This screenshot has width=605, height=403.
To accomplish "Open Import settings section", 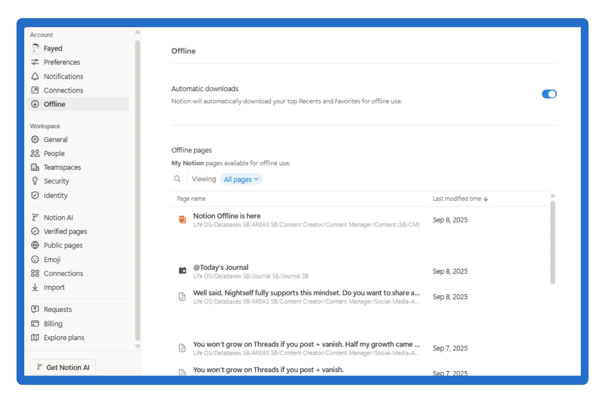I will coord(77,287).
